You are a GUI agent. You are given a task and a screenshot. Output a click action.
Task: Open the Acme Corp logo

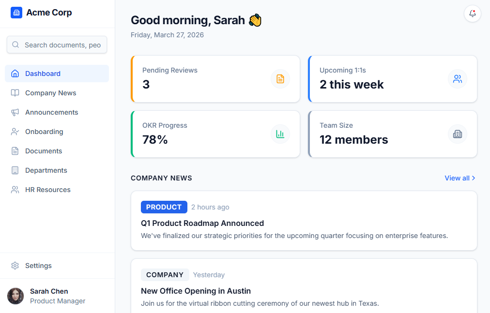pyautogui.click(x=16, y=12)
